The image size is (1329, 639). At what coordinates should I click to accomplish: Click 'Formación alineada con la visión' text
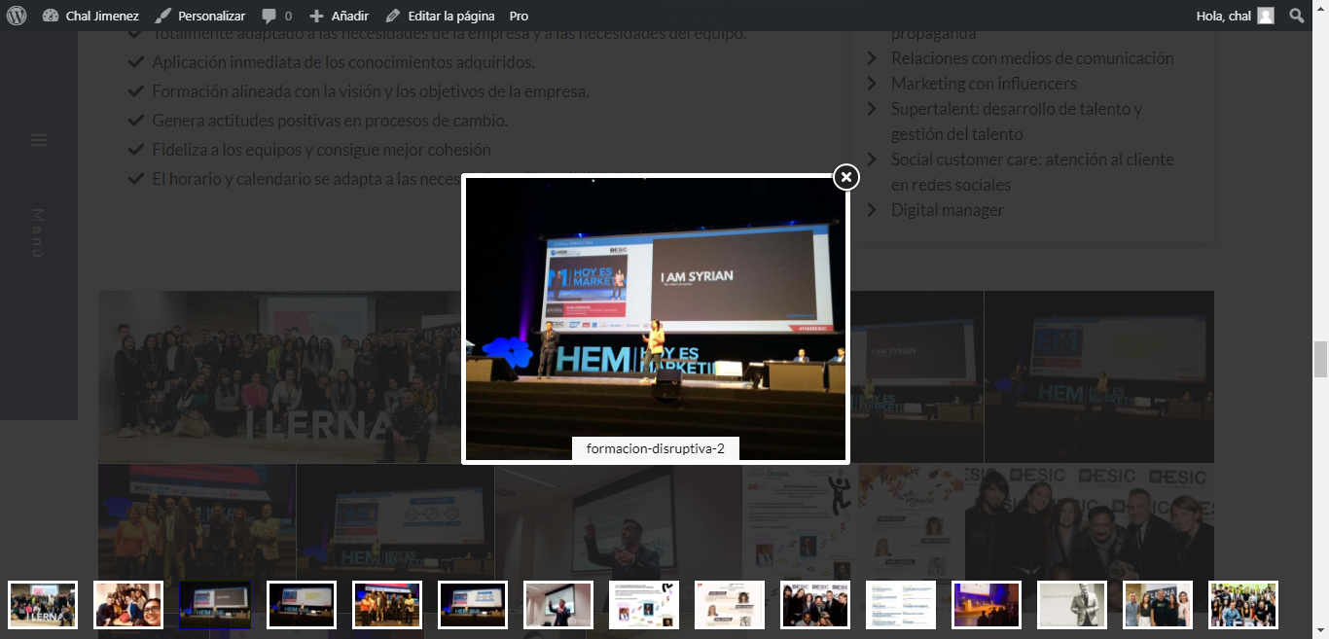[x=371, y=92]
